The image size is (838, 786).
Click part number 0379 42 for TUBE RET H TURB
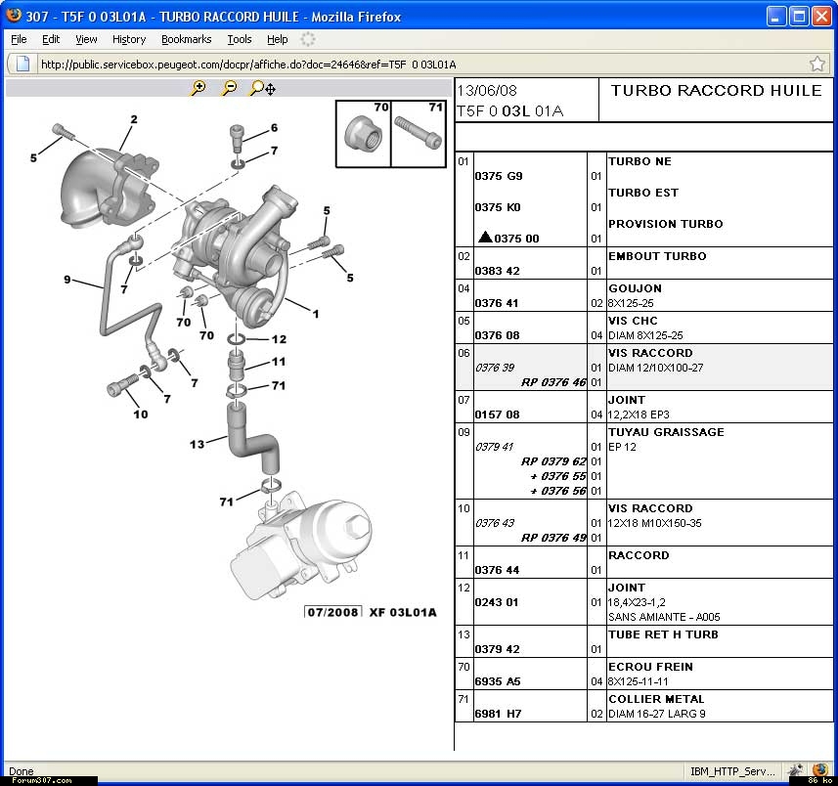coord(498,649)
